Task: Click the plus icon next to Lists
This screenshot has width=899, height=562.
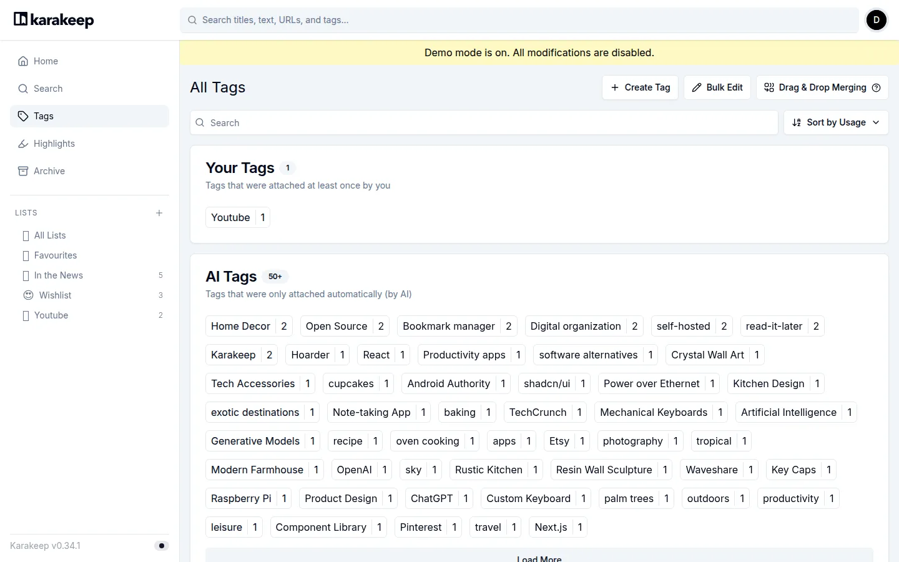Action: tap(159, 213)
